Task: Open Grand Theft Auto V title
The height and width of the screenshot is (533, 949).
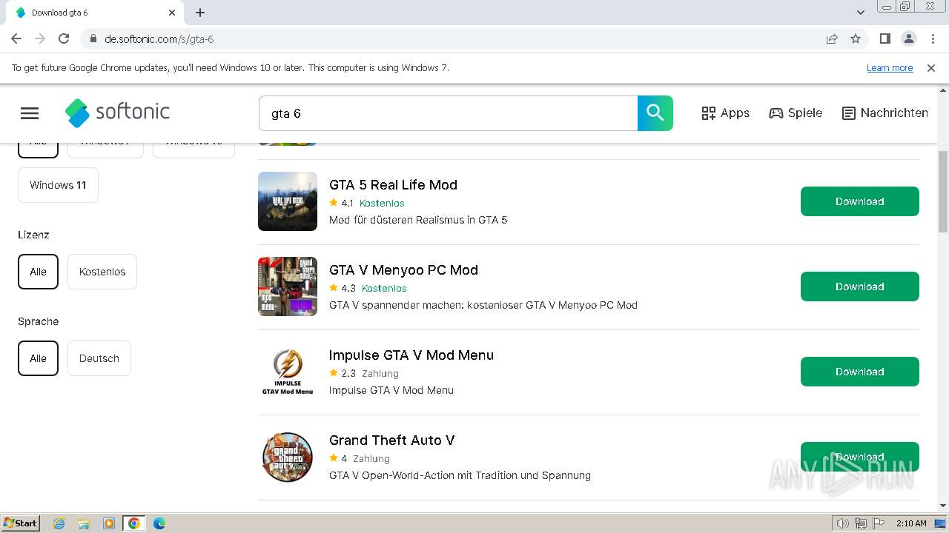Action: [x=391, y=440]
